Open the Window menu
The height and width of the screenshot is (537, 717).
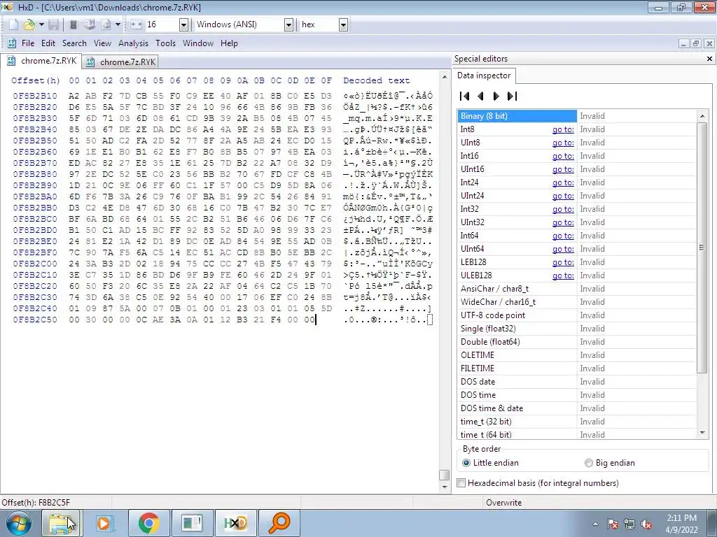(198, 43)
